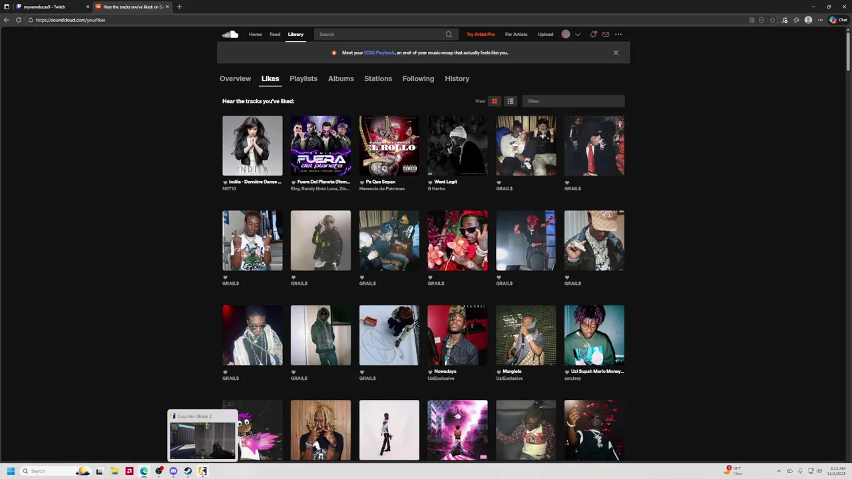The height and width of the screenshot is (479, 852).
Task: Open G Herbo artist link
Action: (437, 188)
